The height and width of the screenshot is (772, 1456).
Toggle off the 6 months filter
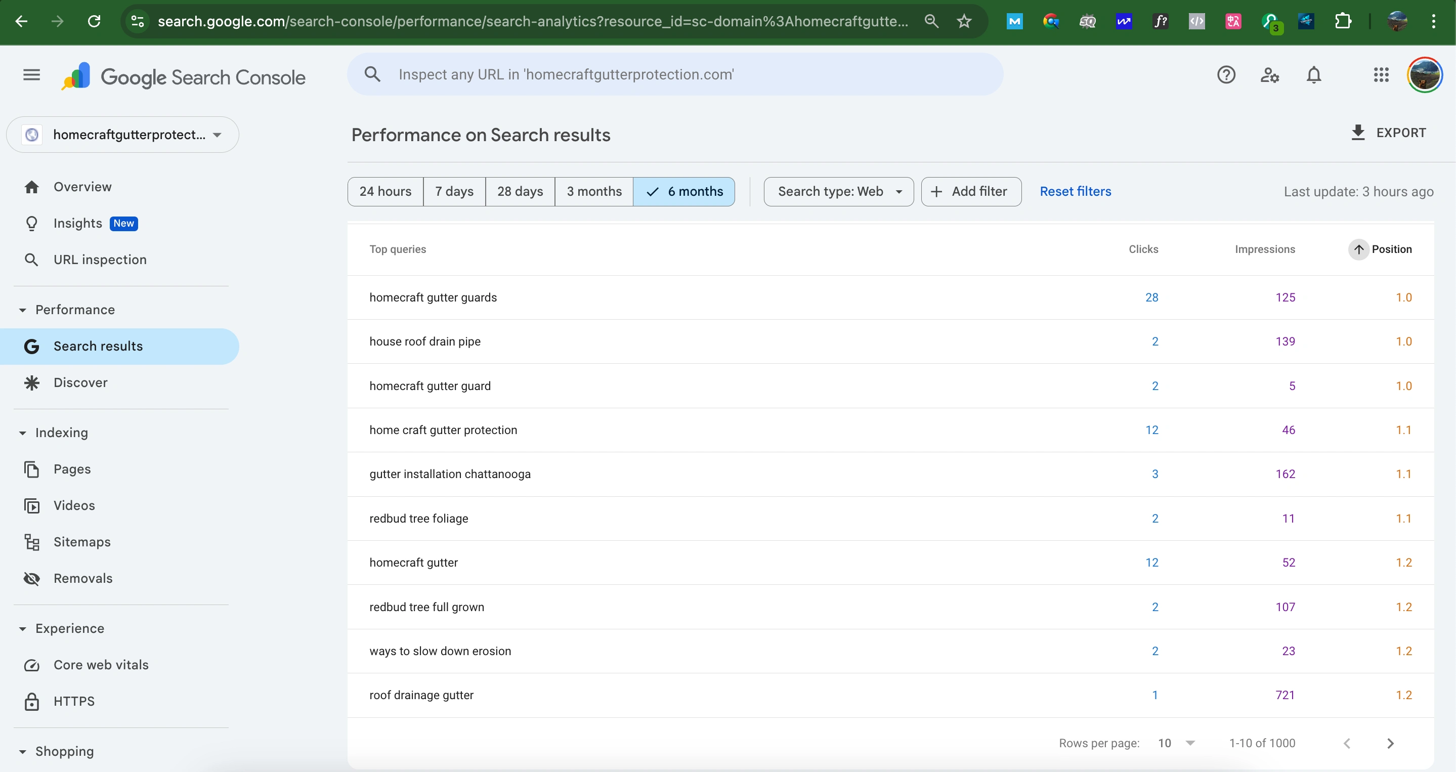coord(684,192)
